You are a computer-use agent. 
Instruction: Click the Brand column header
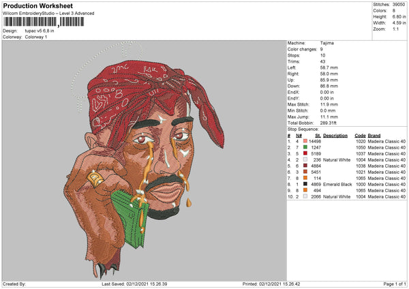click(374, 136)
